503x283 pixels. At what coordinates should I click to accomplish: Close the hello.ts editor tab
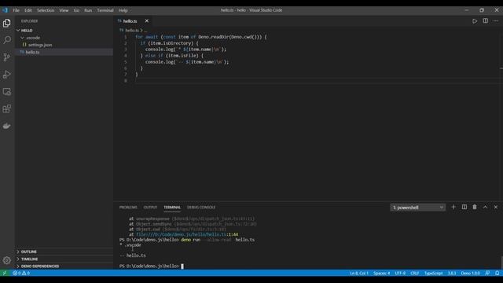[147, 21]
